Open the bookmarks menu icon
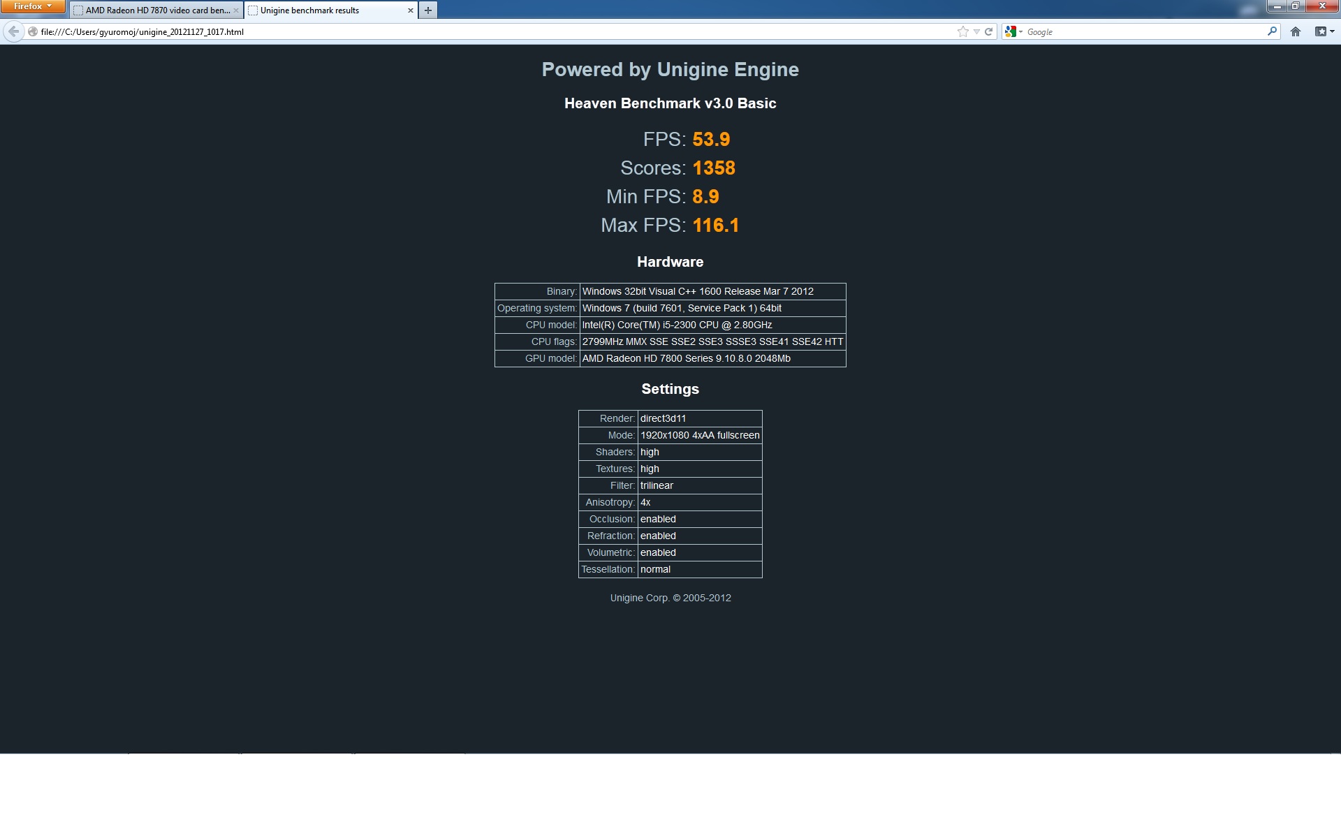 (1324, 31)
